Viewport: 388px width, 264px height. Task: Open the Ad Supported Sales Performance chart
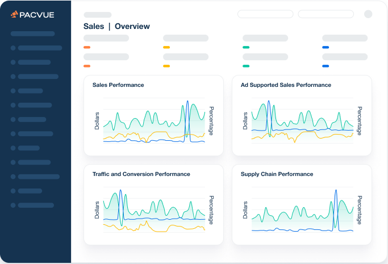coord(302,115)
